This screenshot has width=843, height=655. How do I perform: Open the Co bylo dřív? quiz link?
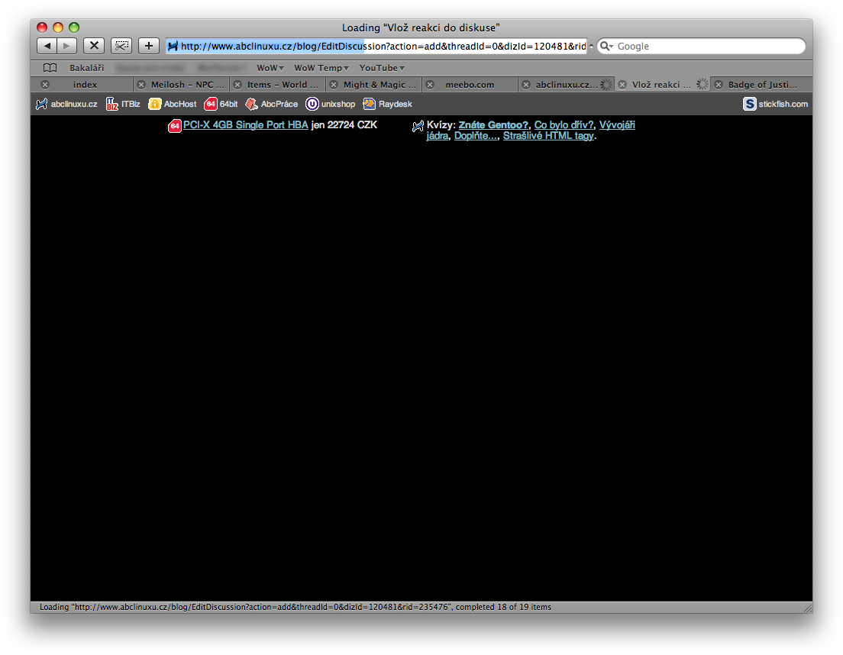tap(564, 124)
